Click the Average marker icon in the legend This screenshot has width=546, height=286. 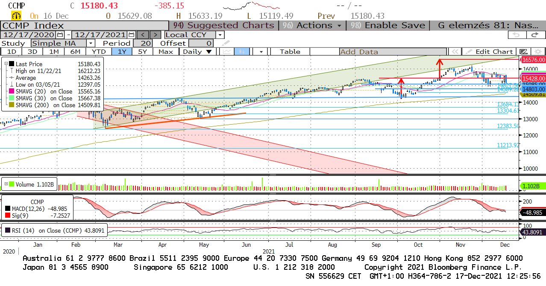[12, 78]
